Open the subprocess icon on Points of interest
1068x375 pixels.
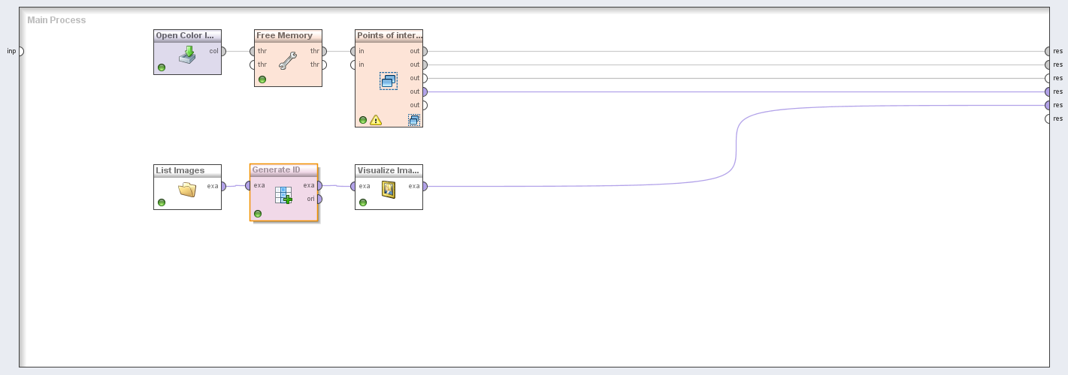pos(414,119)
